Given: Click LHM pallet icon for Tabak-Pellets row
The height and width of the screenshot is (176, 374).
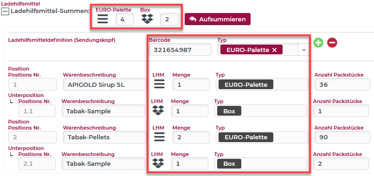Looking at the screenshot, I should click(159, 137).
